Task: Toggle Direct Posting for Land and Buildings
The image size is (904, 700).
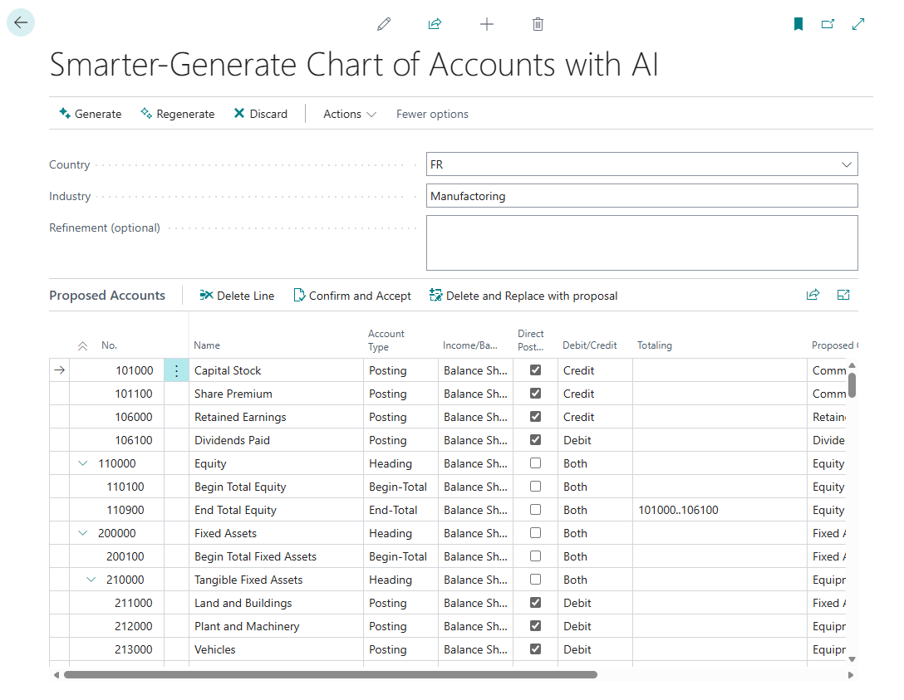Action: 536,602
